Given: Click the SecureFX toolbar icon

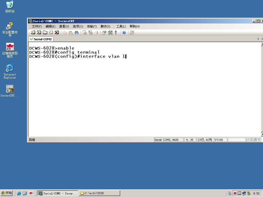Looking at the screenshot, I should click(x=132, y=33).
